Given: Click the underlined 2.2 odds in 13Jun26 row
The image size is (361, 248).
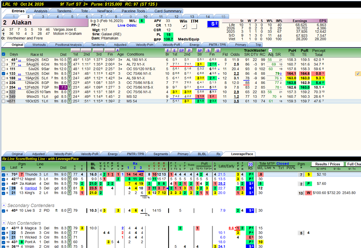Looking at the screenshot, I should (x=236, y=74).
